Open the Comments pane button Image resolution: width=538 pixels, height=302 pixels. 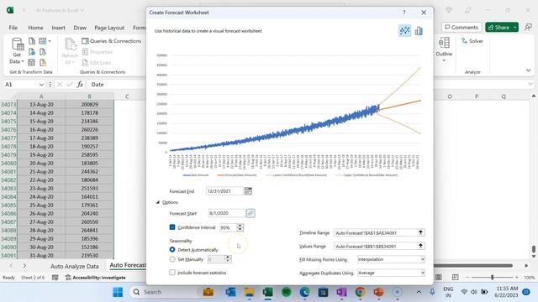pyautogui.click(x=462, y=28)
